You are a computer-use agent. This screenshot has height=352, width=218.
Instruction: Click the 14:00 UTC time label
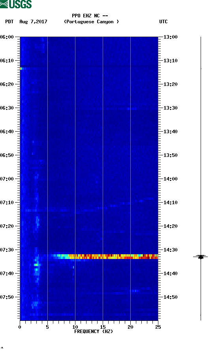(x=171, y=179)
